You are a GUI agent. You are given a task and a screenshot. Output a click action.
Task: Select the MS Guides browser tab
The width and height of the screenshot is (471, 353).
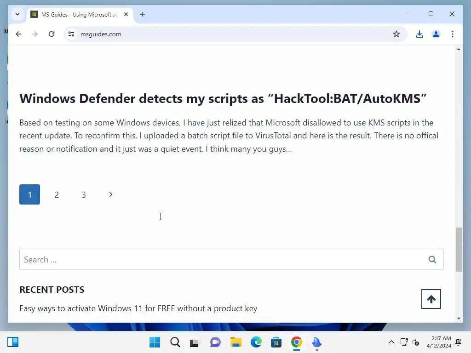pyautogui.click(x=80, y=14)
